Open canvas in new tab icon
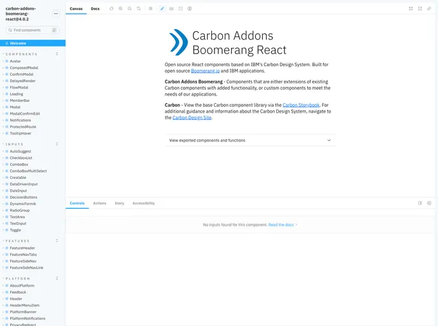 point(420,9)
